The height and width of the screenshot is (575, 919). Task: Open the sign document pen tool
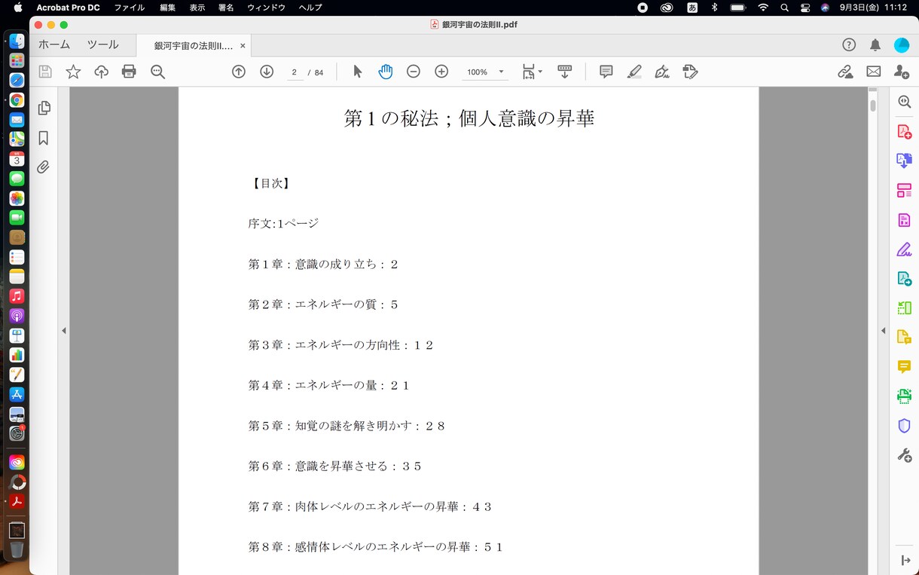pyautogui.click(x=662, y=72)
